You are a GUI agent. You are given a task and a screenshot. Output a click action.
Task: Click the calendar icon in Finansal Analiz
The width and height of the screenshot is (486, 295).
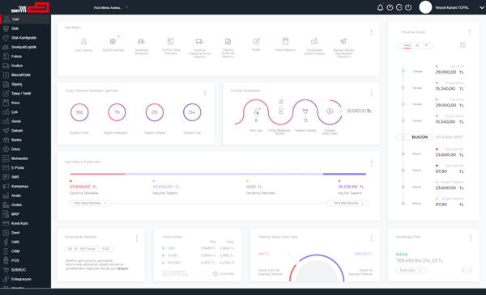coord(463,45)
